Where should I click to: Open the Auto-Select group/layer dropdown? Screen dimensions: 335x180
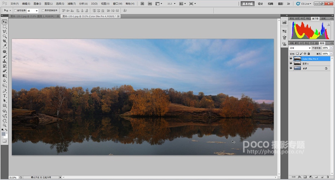(33, 10)
